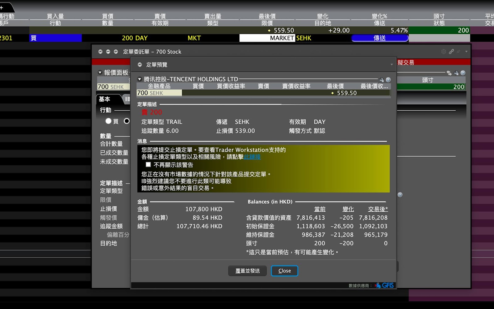Click blue 買 action cell in order row

56,38
